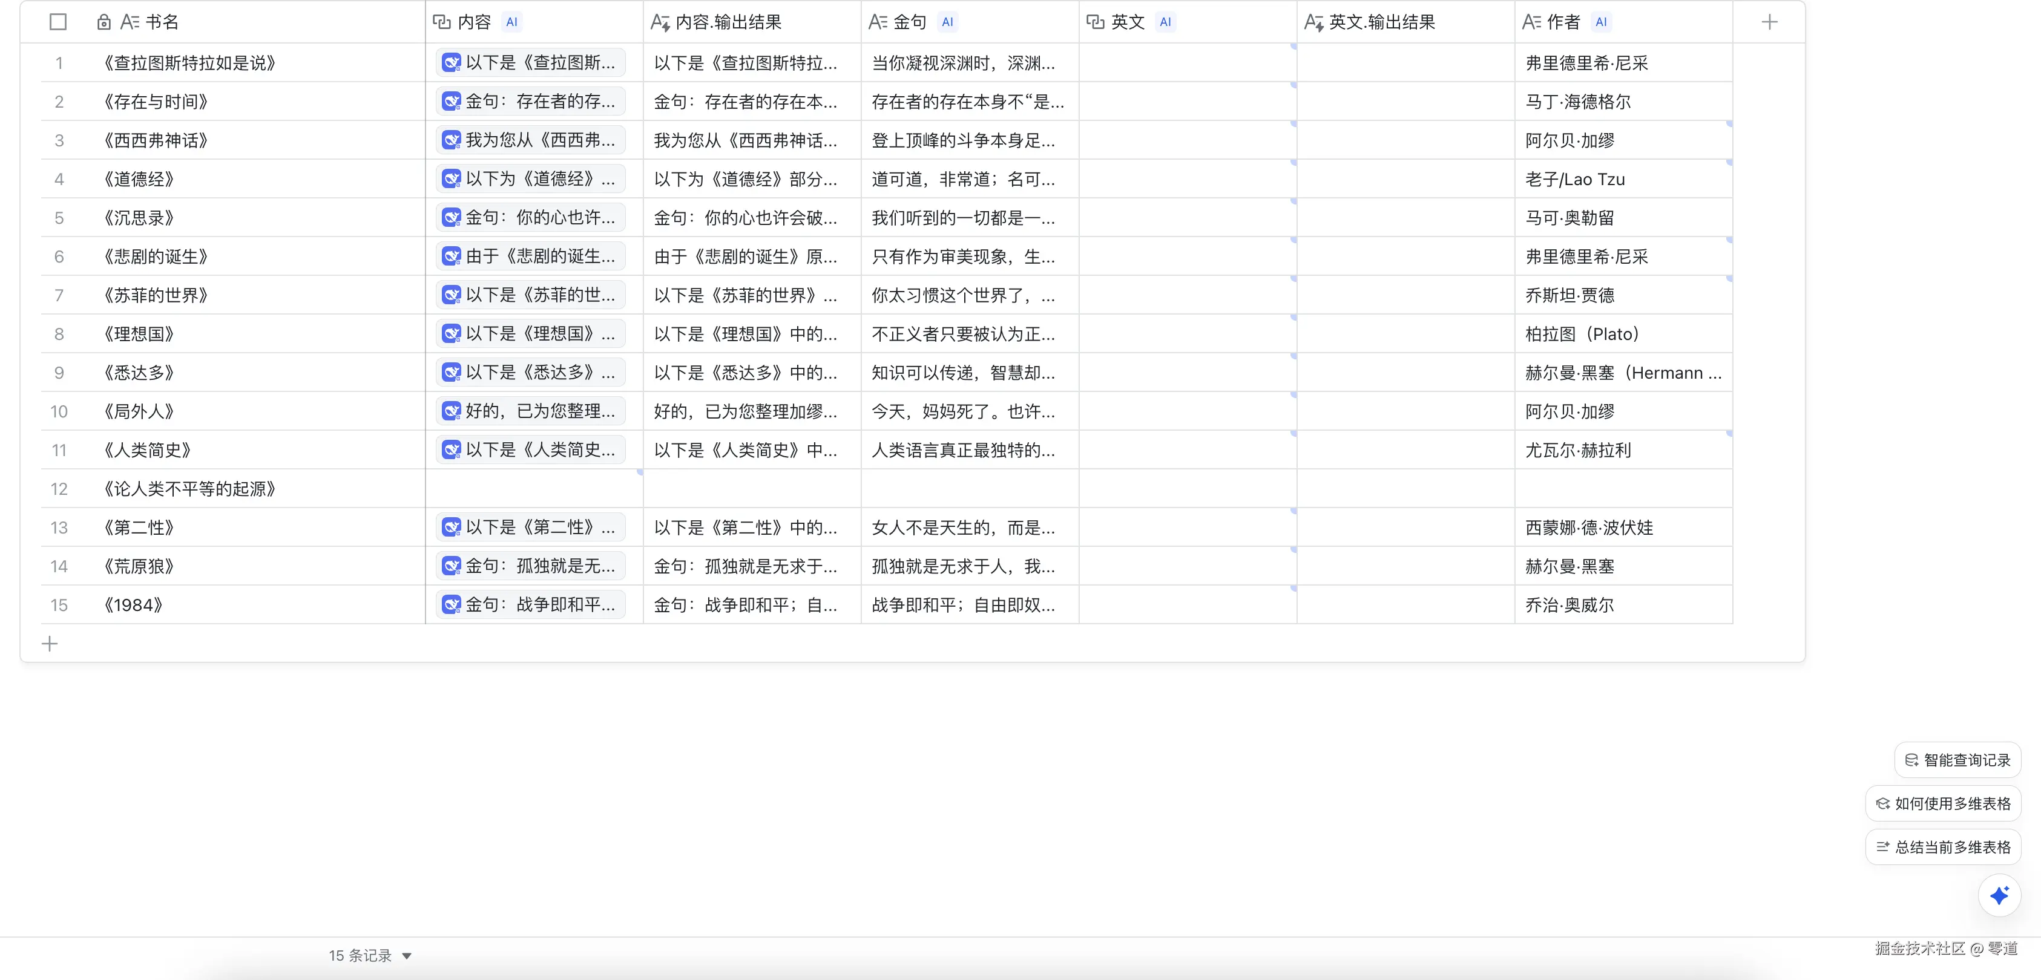Expand the 15 条记录 dropdown arrow
The height and width of the screenshot is (980, 2041).
point(407,955)
